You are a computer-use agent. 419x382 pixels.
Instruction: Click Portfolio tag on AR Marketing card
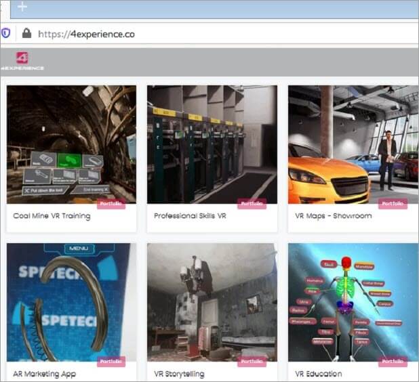click(111, 362)
